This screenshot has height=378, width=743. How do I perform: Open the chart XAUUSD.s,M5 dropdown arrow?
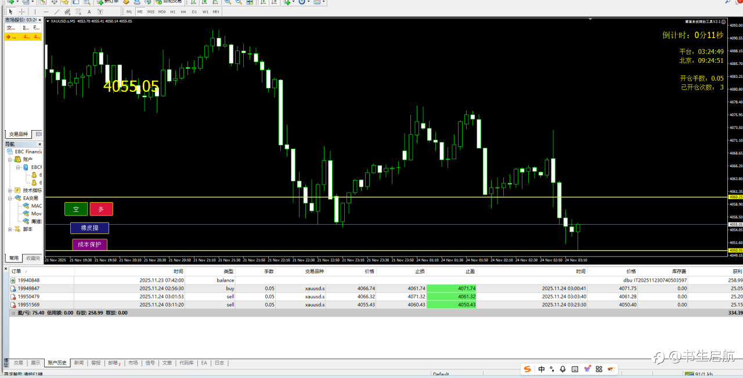click(x=48, y=21)
